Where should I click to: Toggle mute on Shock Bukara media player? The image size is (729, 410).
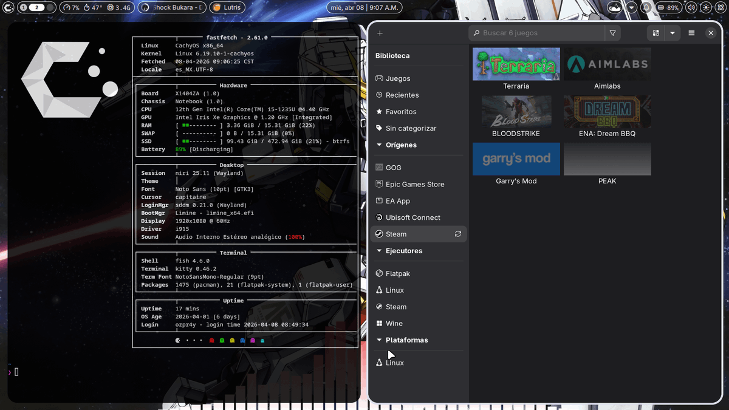coord(143,7)
